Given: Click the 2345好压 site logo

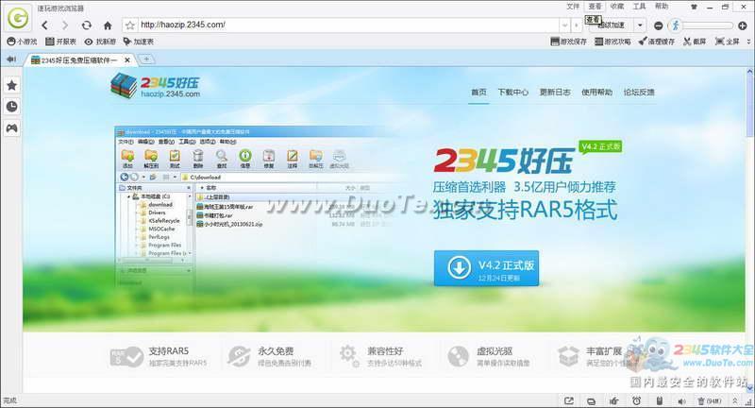Looking at the screenshot, I should pos(155,86).
